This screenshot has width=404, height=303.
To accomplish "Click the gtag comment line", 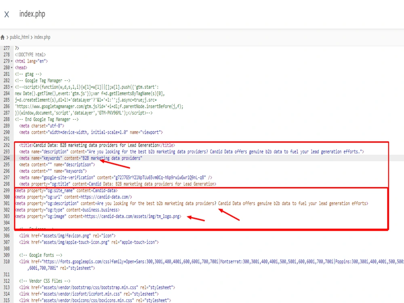I will pos(28,74).
